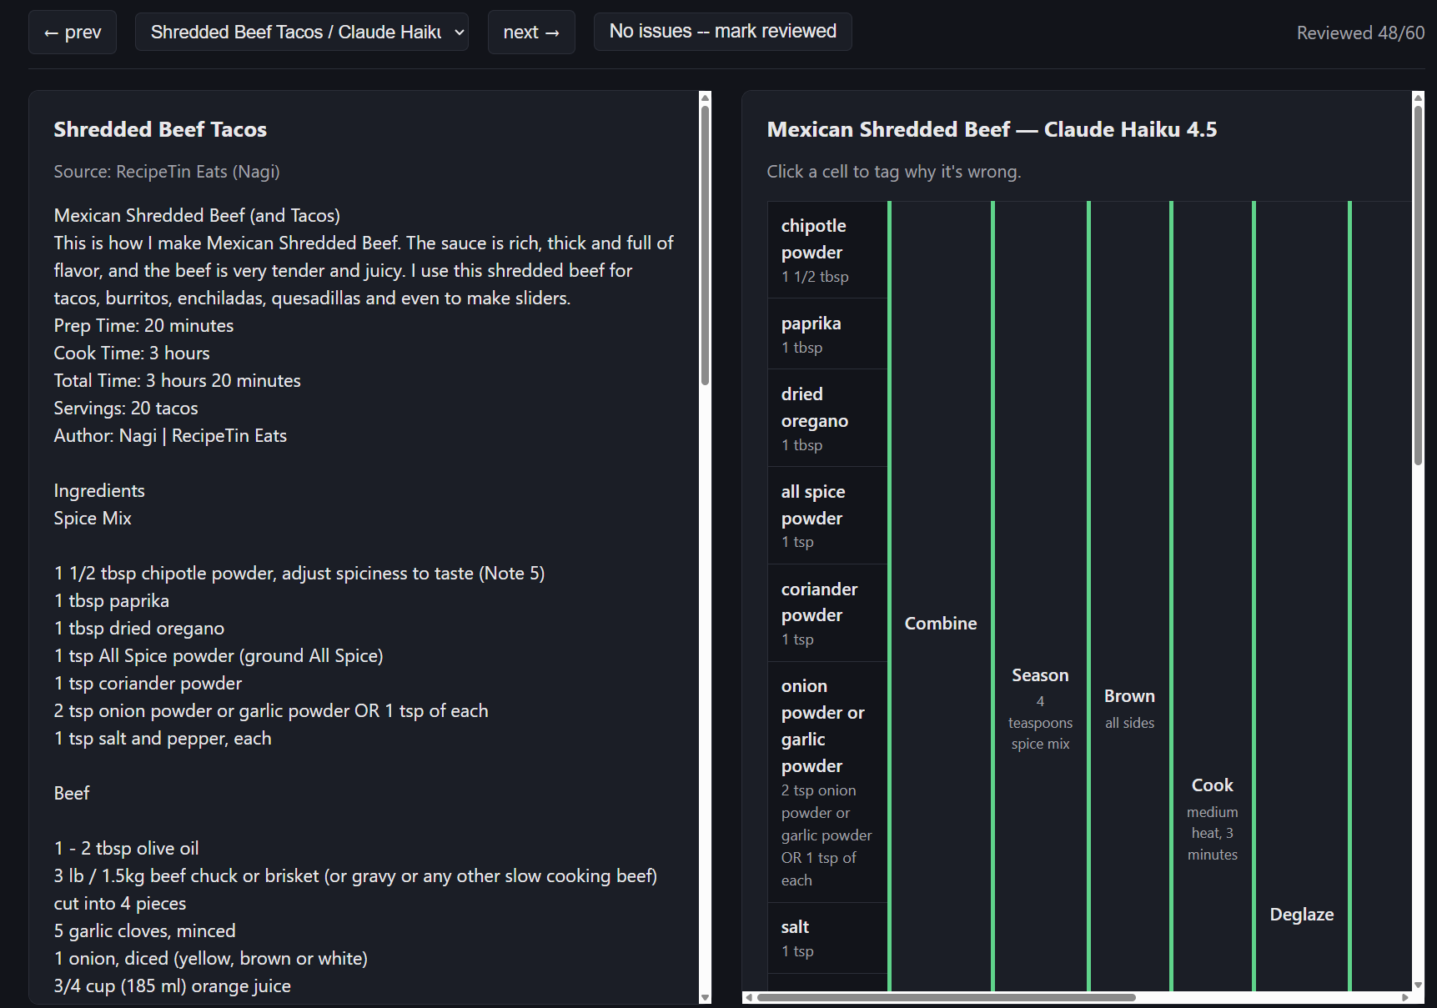The height and width of the screenshot is (1008, 1437).
Task: Select the salt 1 tsp cell
Action: click(x=827, y=938)
